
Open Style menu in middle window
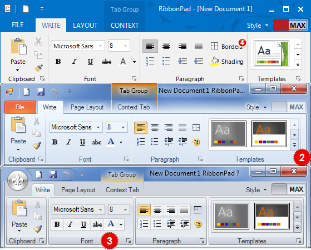256,107
